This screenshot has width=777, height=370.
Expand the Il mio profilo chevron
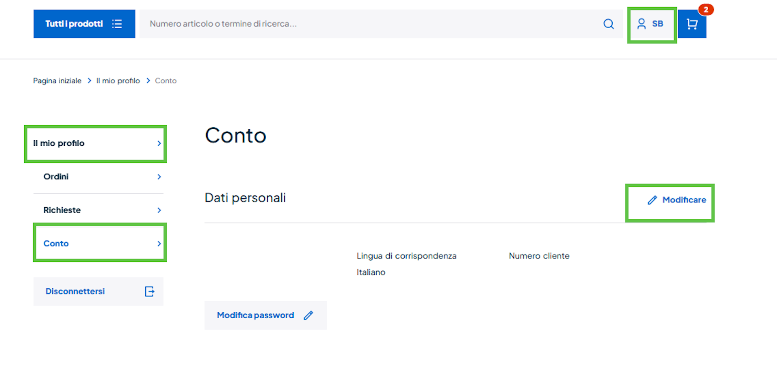159,143
